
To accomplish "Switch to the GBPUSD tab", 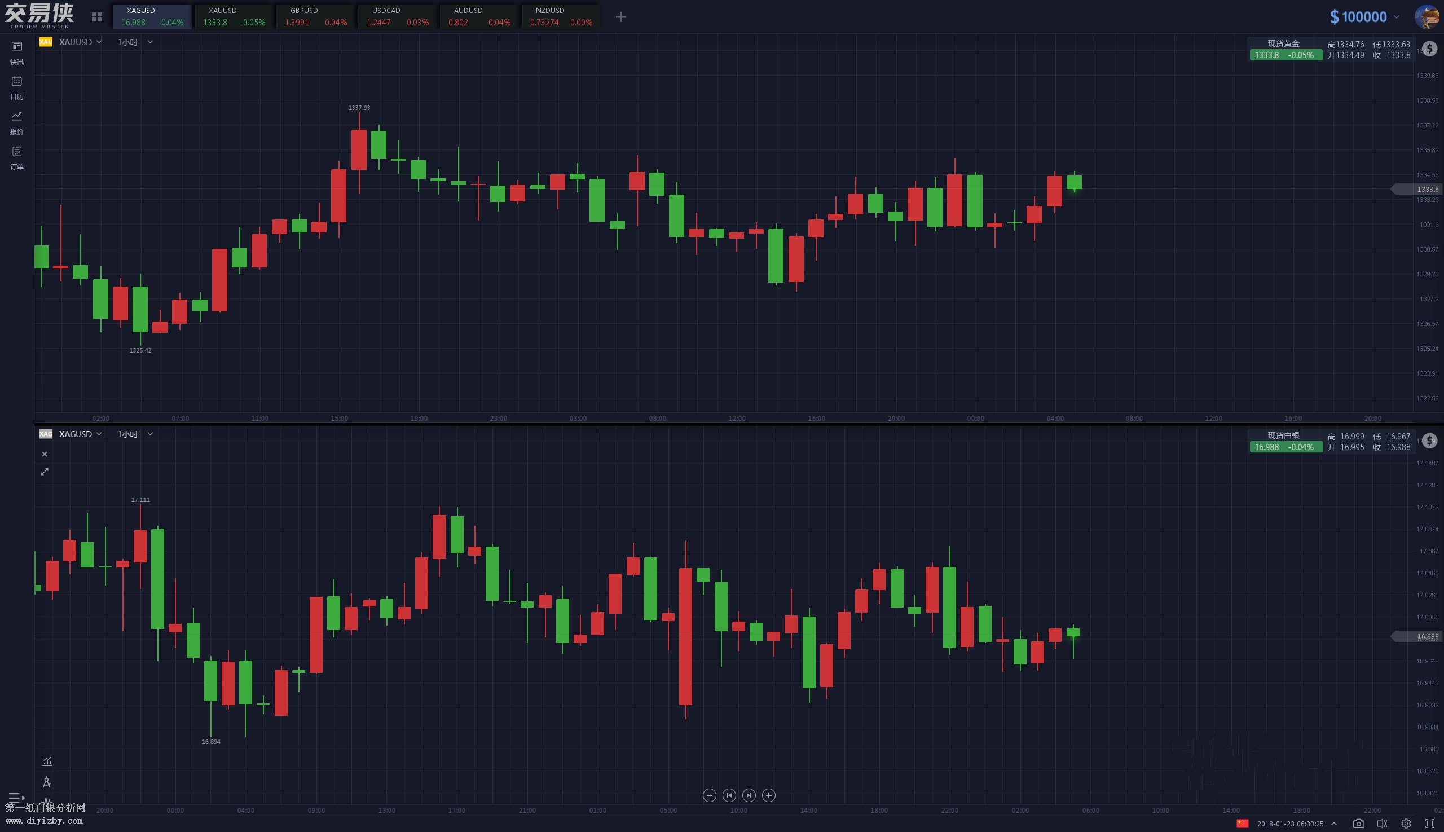I will [316, 16].
